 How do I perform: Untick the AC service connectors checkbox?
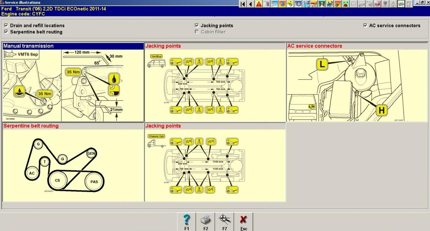point(365,25)
